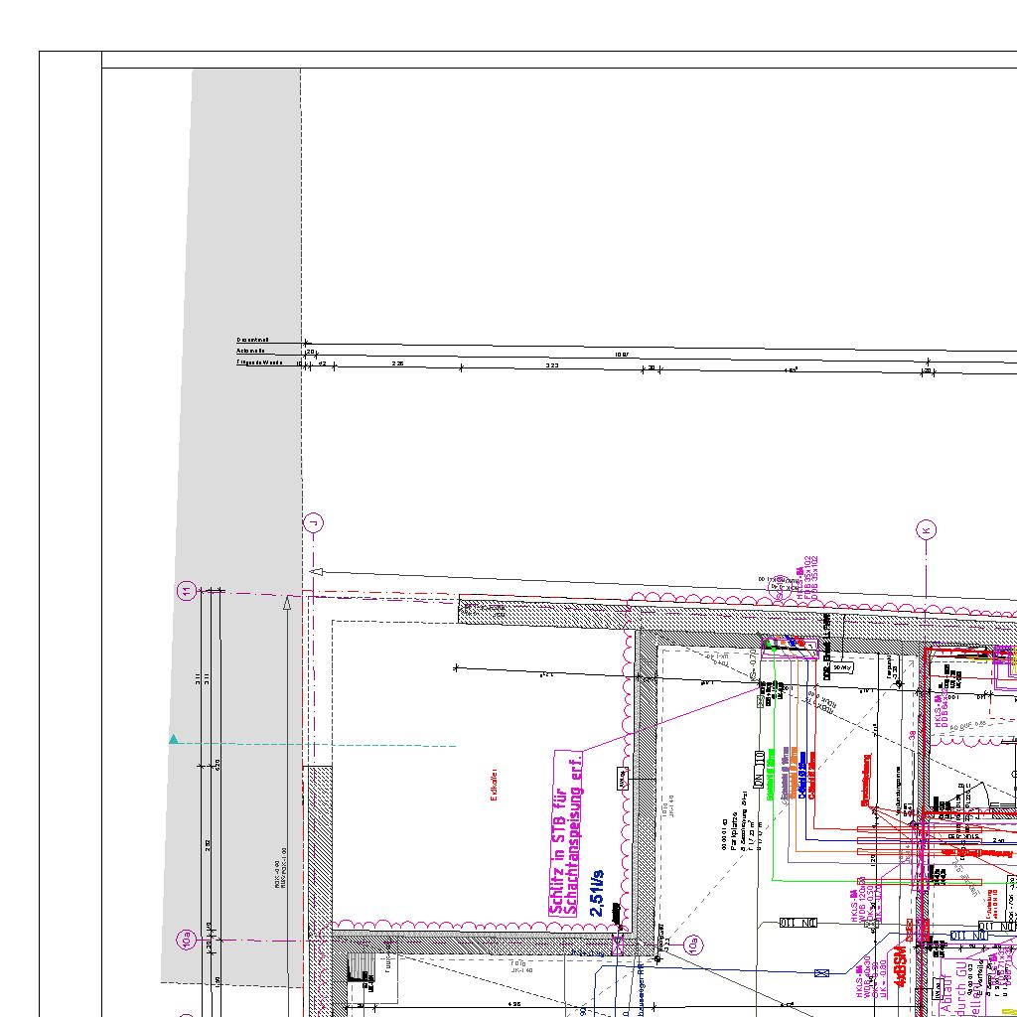Click the magenta 'Schlitz in STB' annotation
This screenshot has height=1017, width=1017.
coord(566,832)
